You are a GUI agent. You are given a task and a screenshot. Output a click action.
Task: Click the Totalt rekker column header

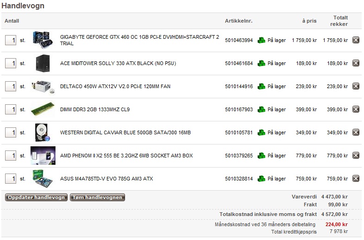click(339, 21)
